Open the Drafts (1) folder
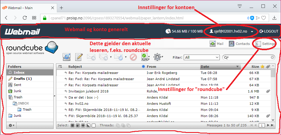281x135 pixels. [30, 79]
